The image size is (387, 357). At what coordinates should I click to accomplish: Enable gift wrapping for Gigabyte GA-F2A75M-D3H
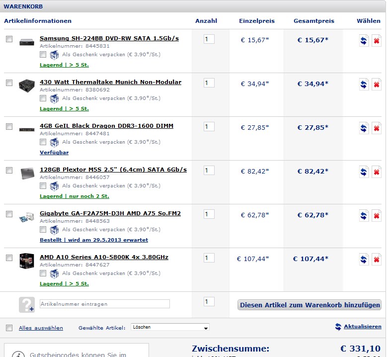[x=43, y=229]
